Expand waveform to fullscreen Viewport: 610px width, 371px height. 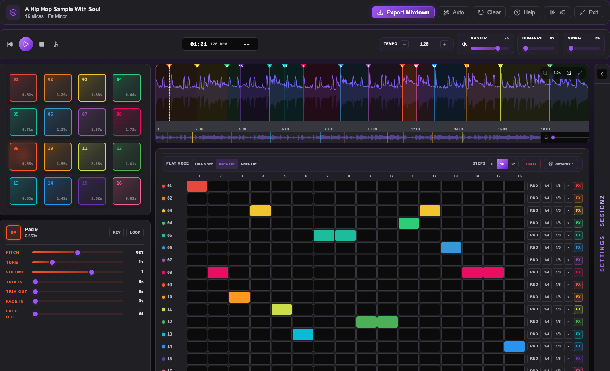coord(580,73)
